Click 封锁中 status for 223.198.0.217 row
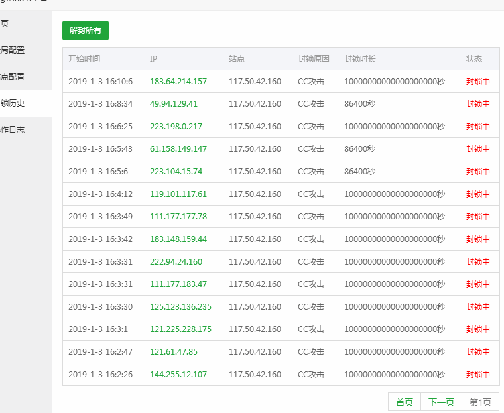The image size is (504, 413). pyautogui.click(x=478, y=127)
